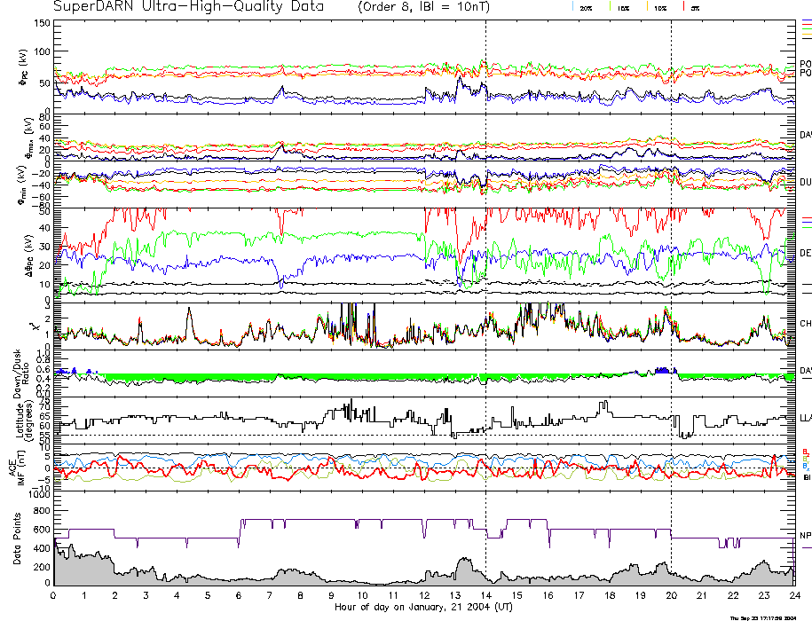The width and height of the screenshot is (812, 621).
Task: Click the ΦPC (kV) y-axis label
Action: [24, 67]
